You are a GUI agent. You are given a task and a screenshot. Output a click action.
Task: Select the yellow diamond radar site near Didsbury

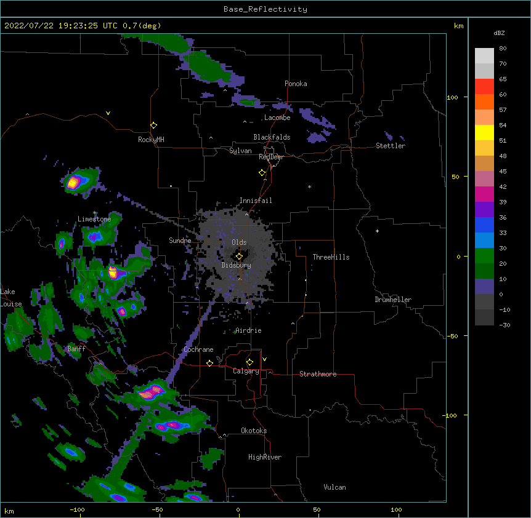pos(239,257)
